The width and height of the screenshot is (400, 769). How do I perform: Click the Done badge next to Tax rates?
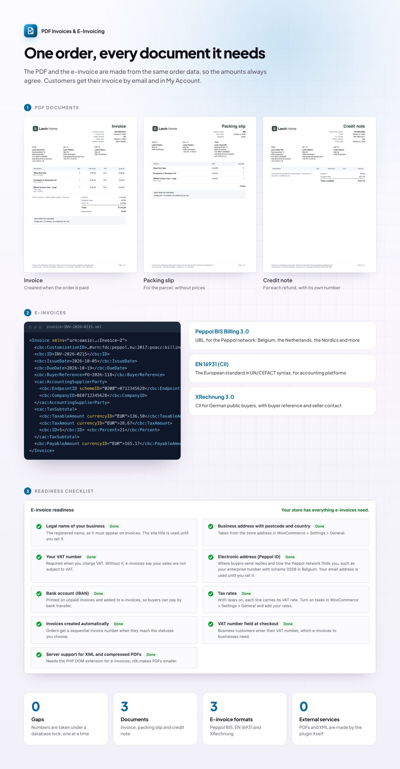point(246,594)
